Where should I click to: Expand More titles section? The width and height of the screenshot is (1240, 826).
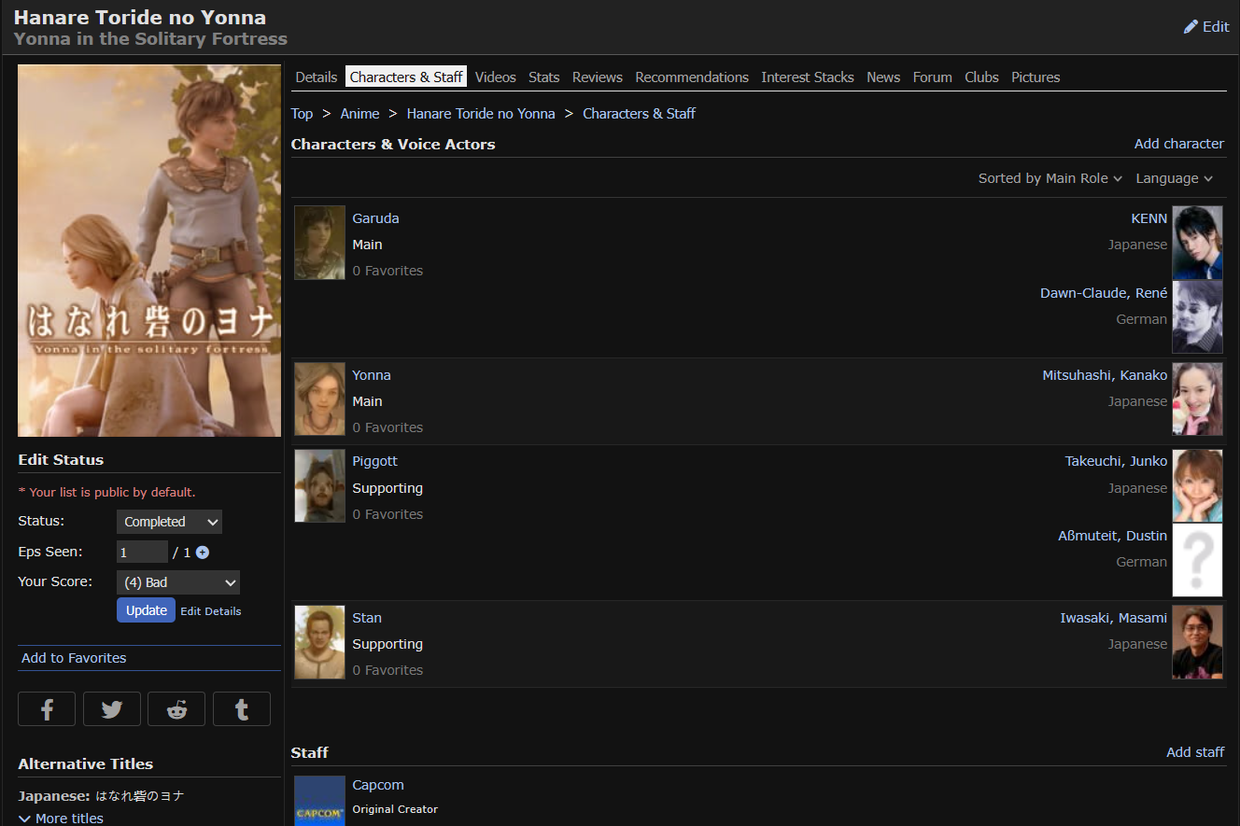[x=61, y=819]
